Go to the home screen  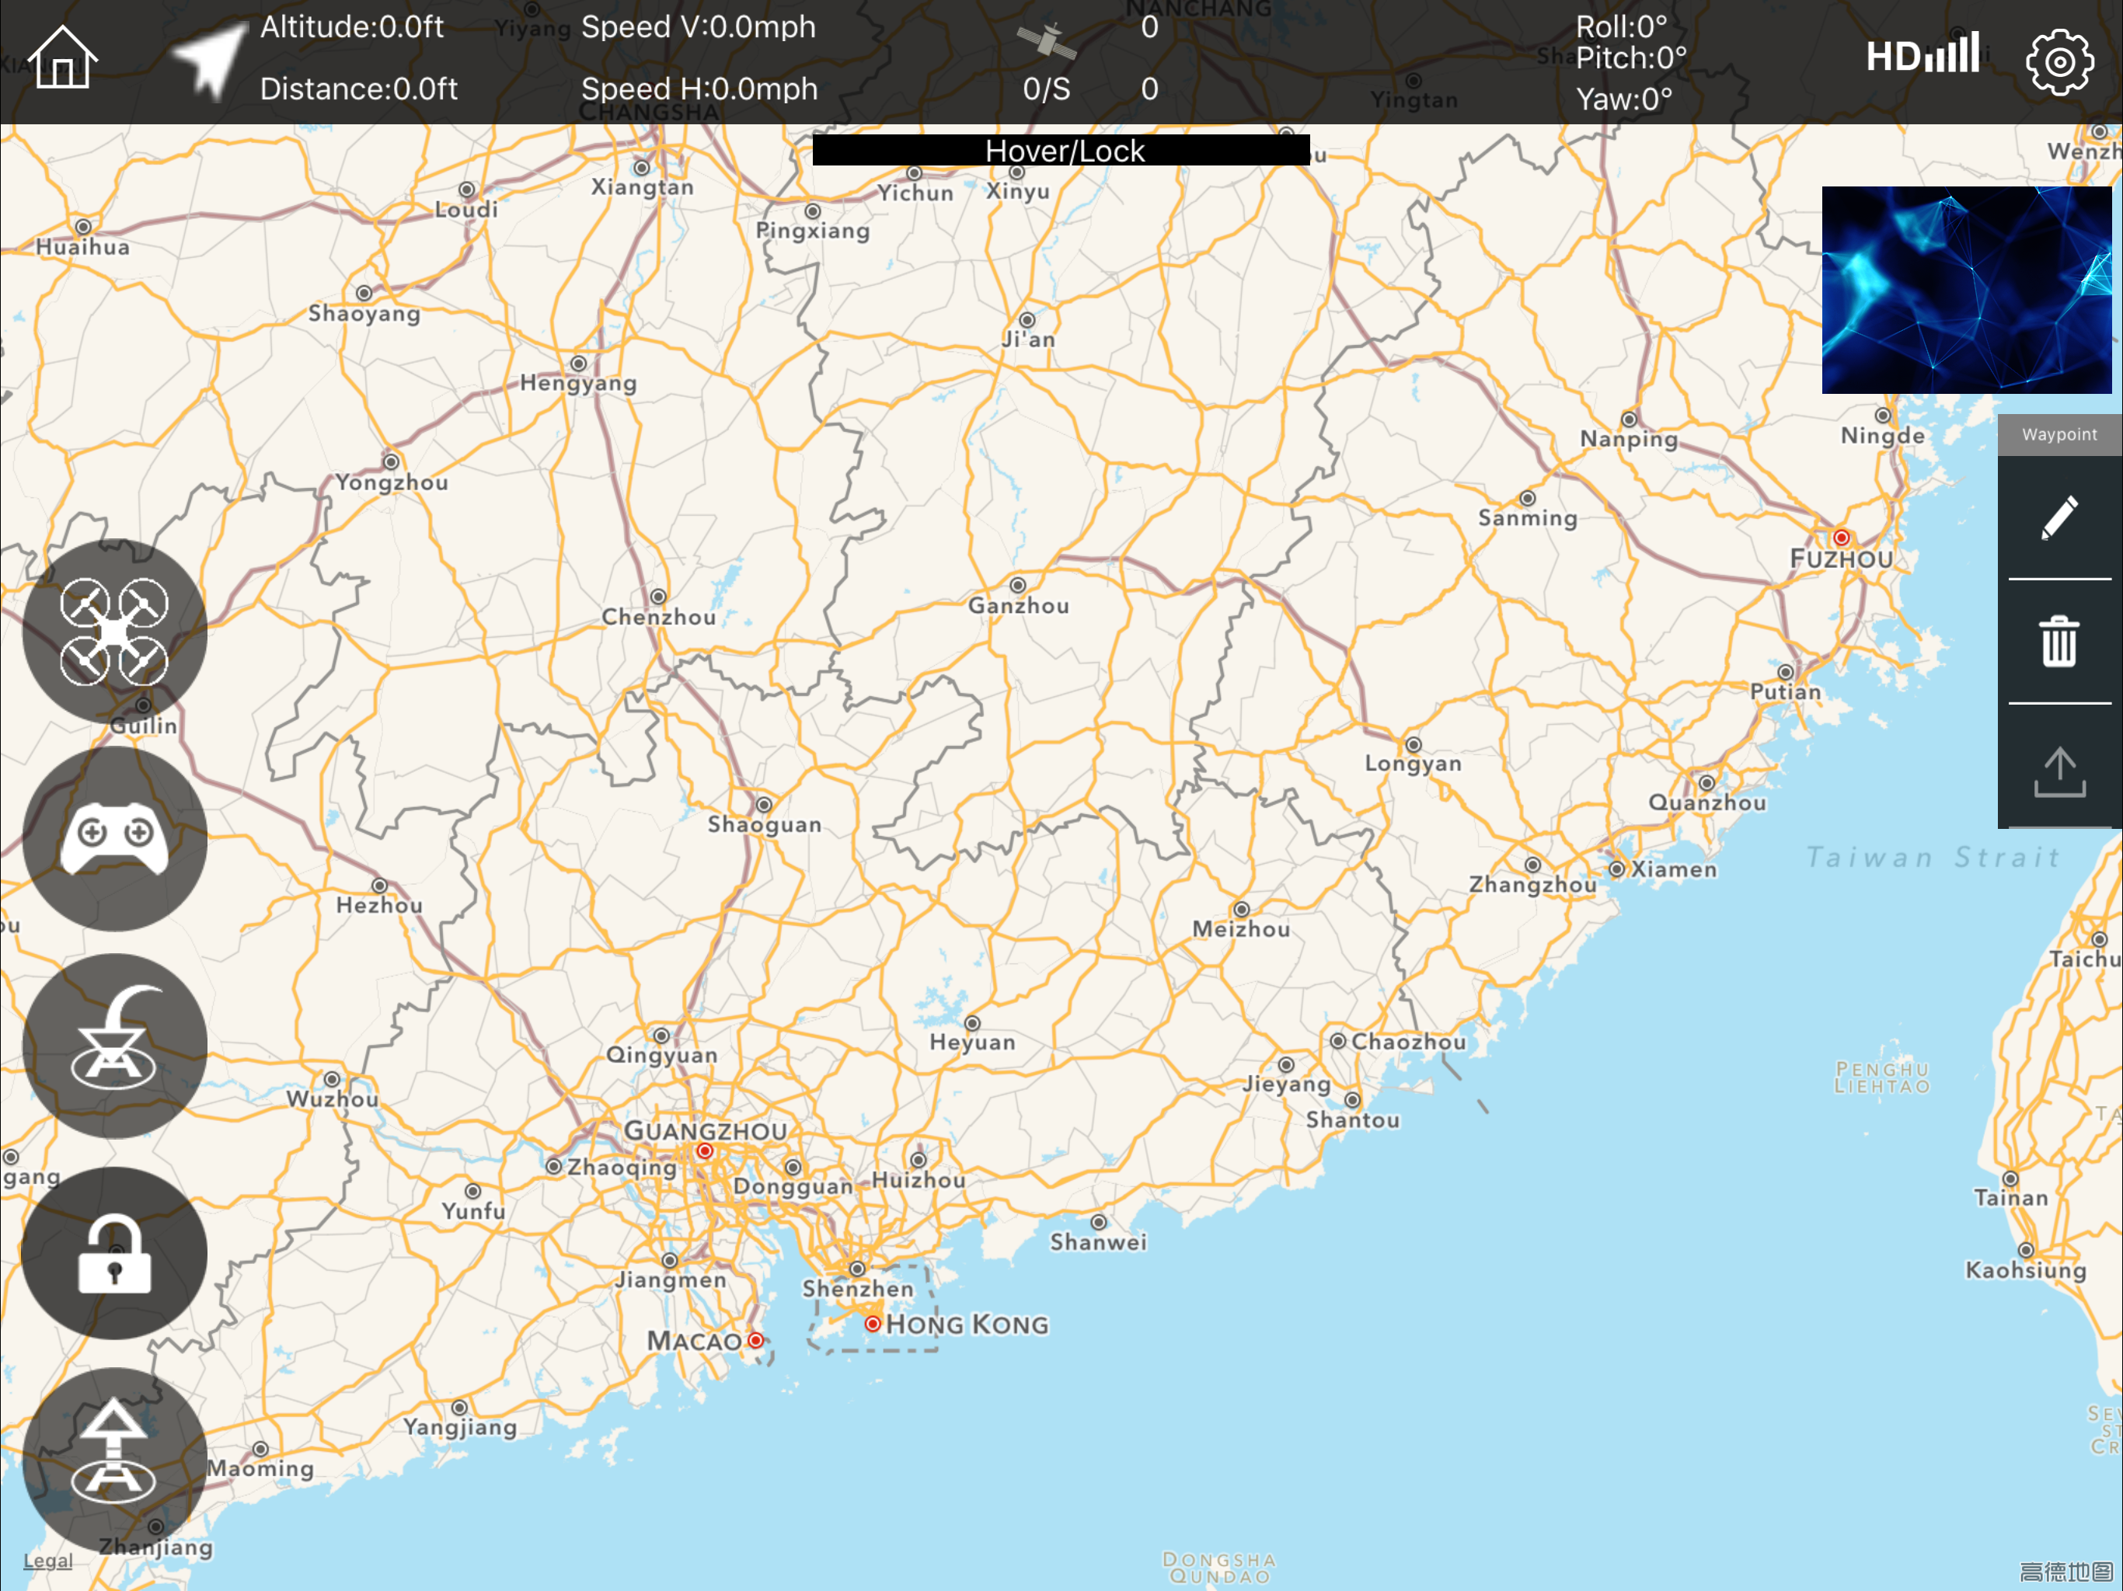(62, 57)
